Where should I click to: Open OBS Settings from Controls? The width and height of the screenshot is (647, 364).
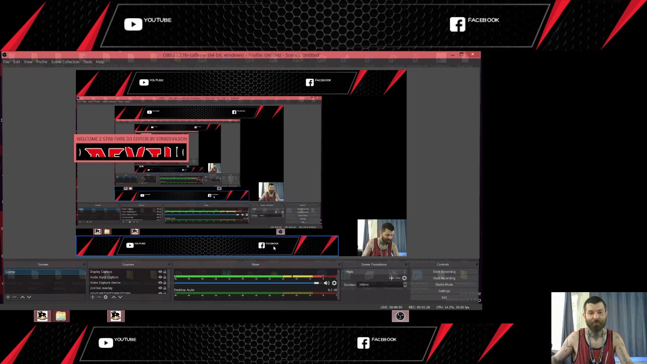coord(444,291)
